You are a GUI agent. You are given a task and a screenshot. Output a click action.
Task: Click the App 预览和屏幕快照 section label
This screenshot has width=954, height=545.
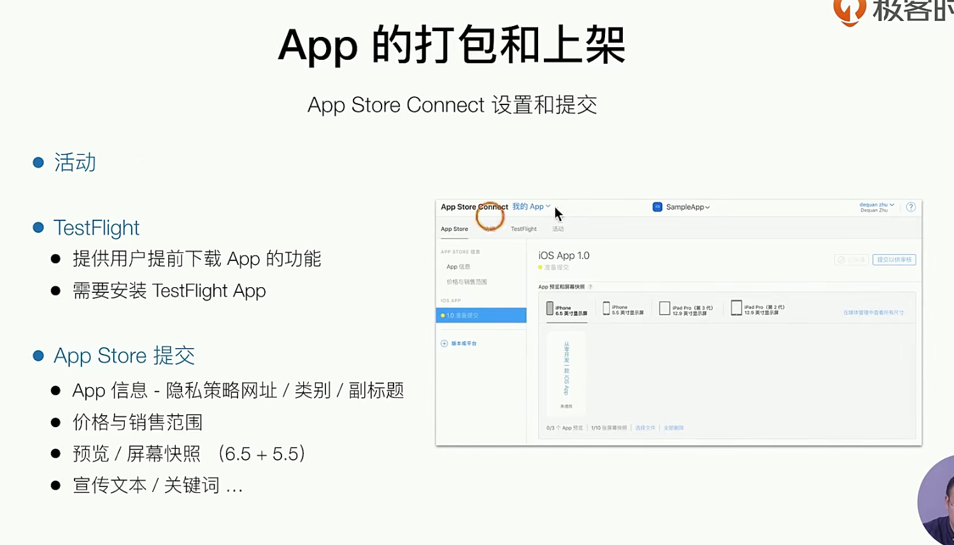[561, 287]
